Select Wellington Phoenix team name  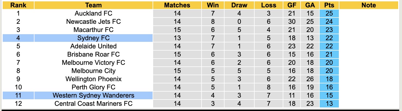coord(93,79)
